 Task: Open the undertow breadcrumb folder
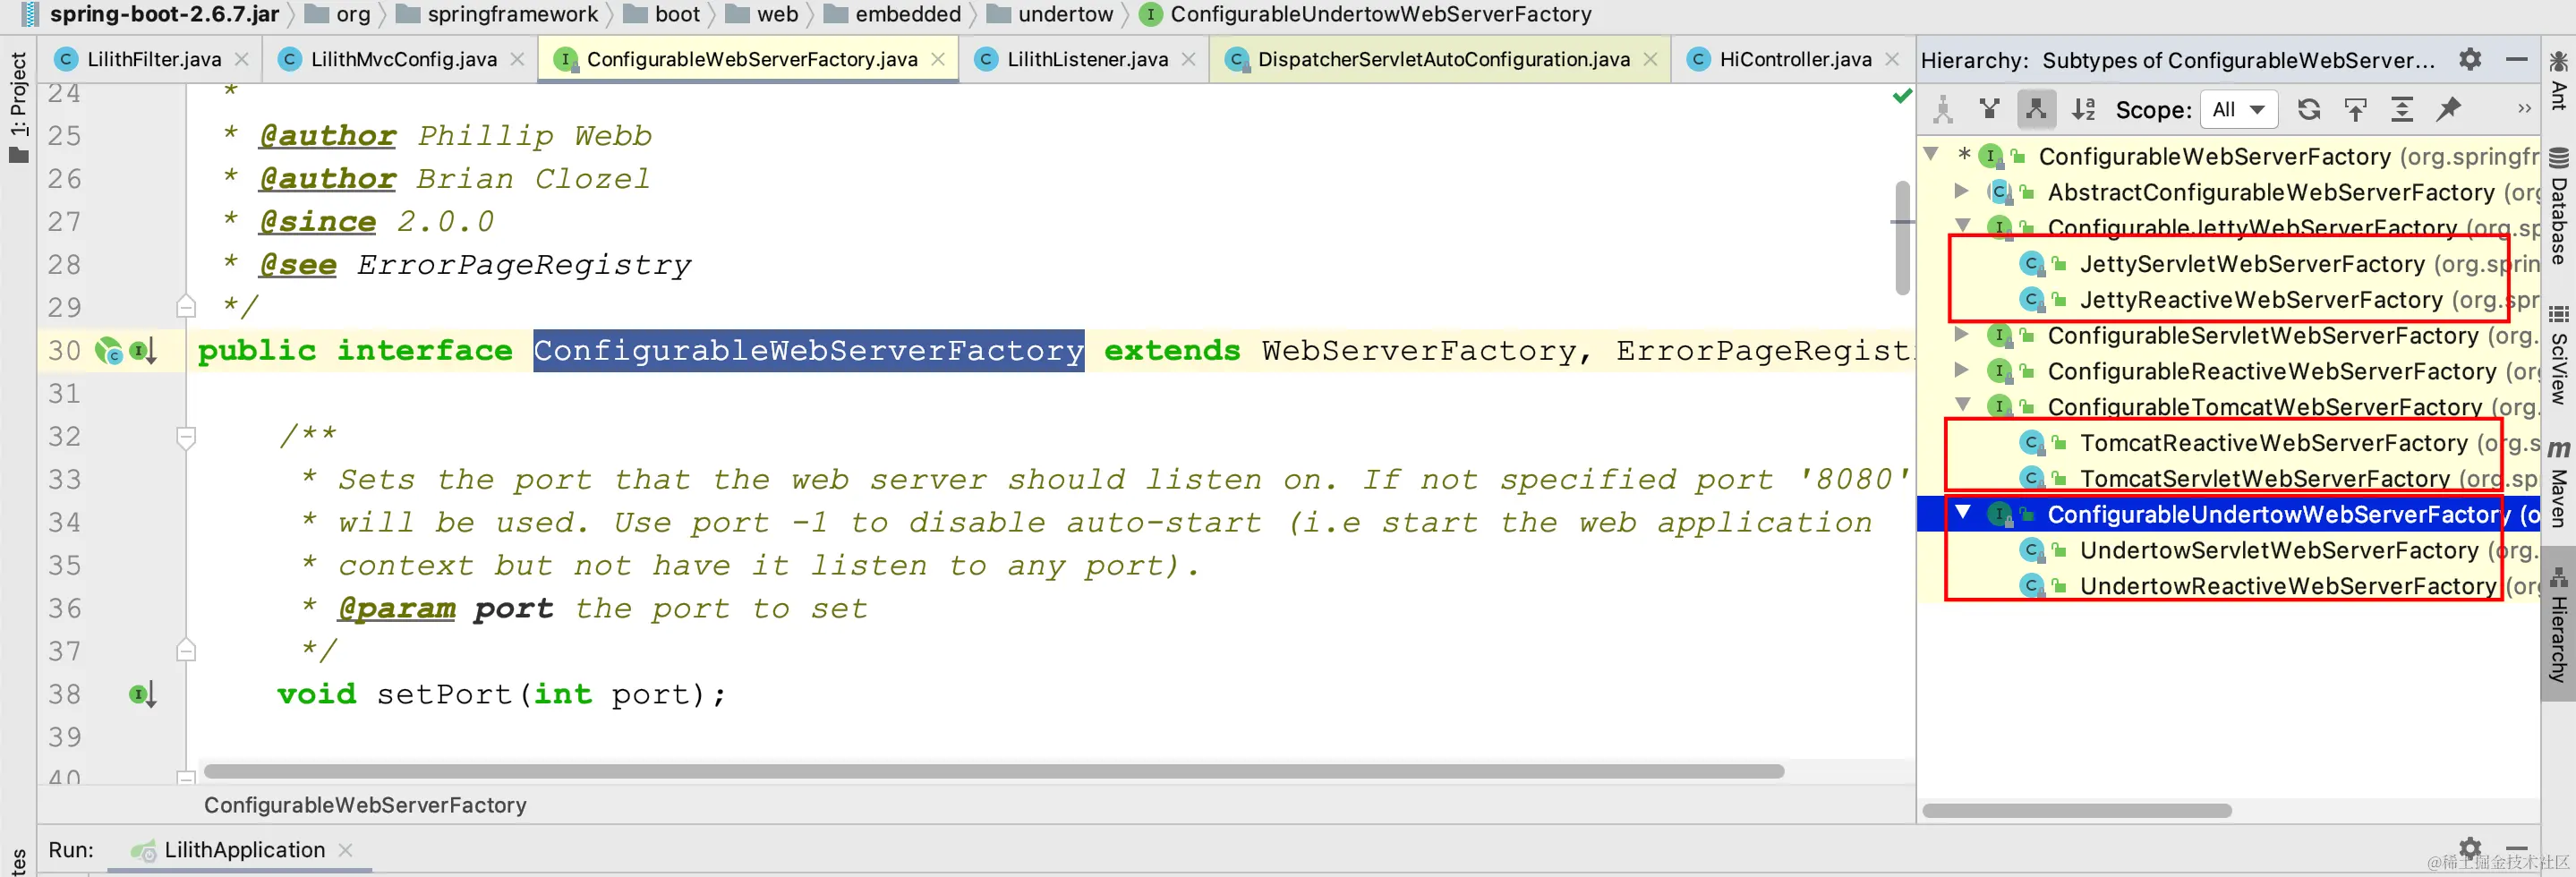click(x=1050, y=14)
